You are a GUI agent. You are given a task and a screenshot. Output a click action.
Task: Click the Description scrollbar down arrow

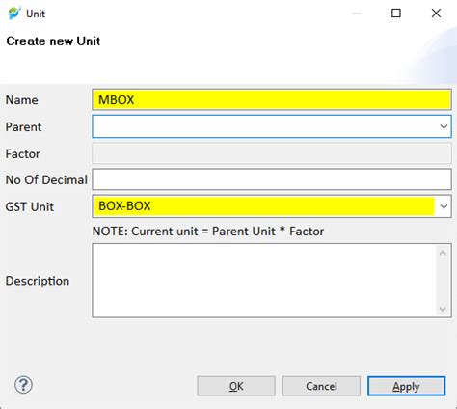click(x=443, y=309)
